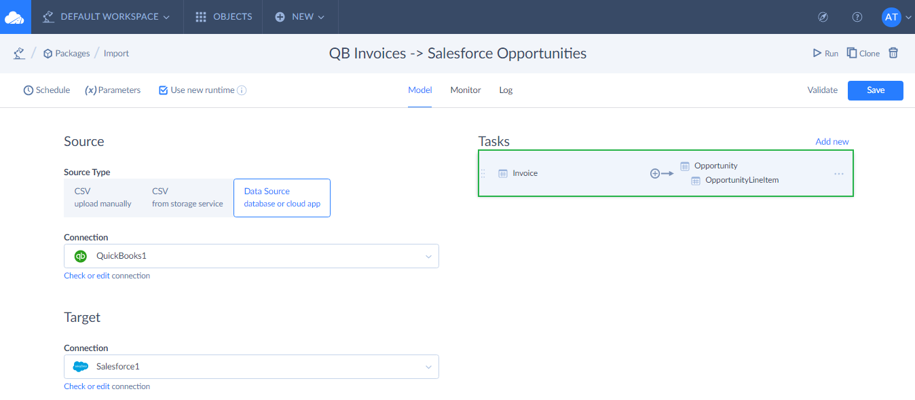Open the QuickBooks1 source connection dropdown
Screen dimensions: 915x400
point(251,256)
